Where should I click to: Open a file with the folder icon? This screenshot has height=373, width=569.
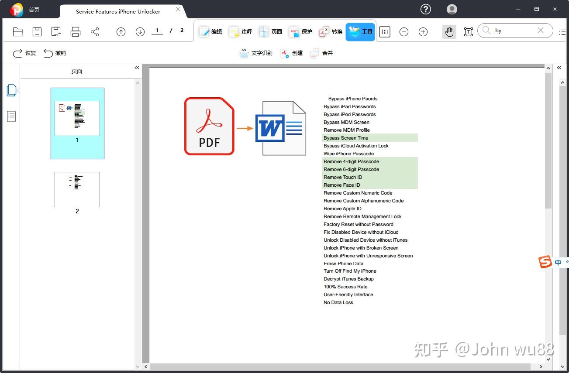coord(18,31)
